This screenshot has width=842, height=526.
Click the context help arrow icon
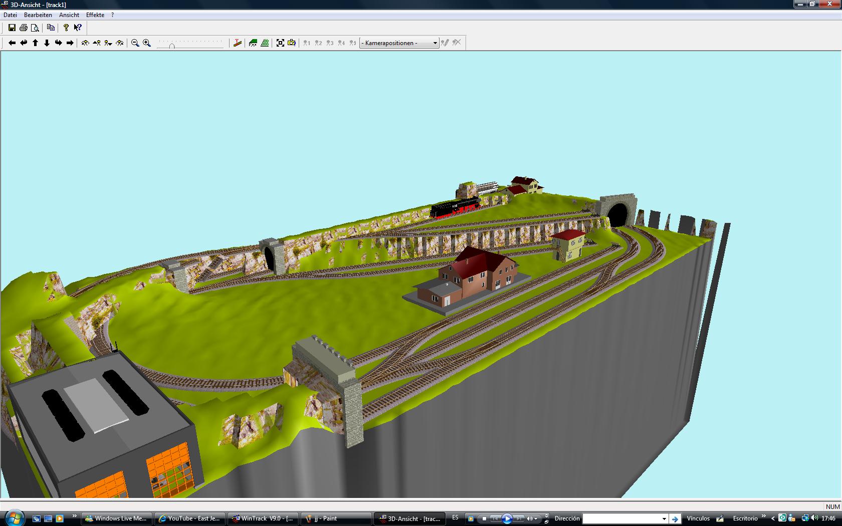click(x=78, y=28)
